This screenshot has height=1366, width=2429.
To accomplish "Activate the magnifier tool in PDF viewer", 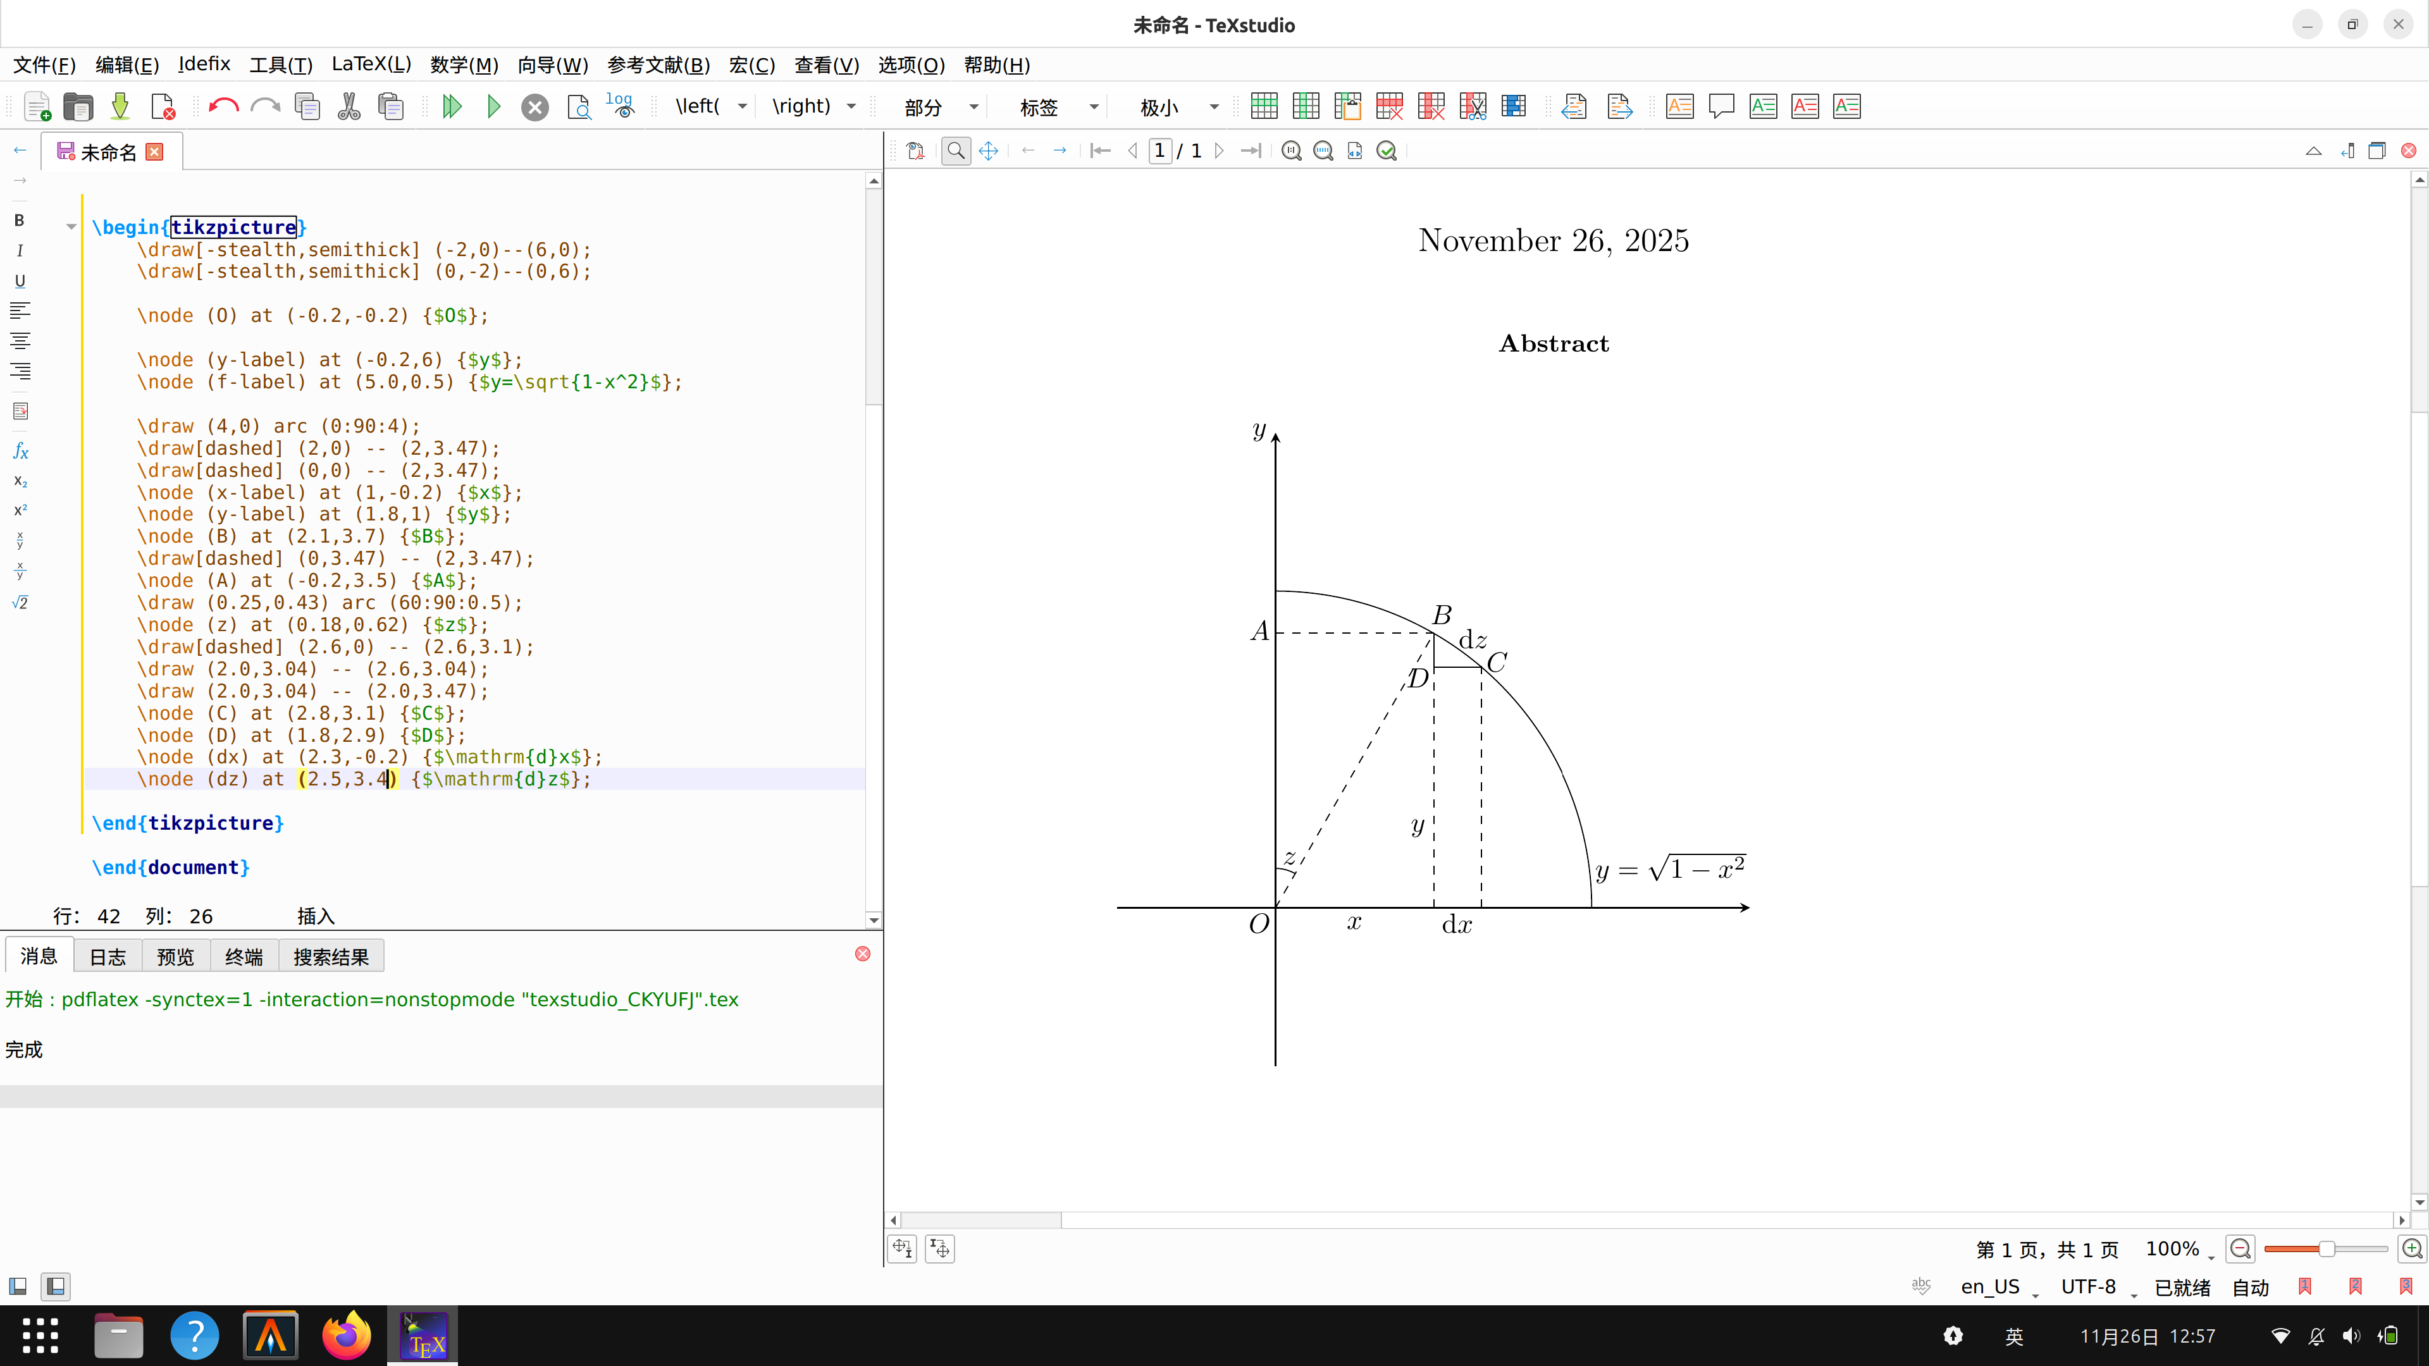I will 956,151.
